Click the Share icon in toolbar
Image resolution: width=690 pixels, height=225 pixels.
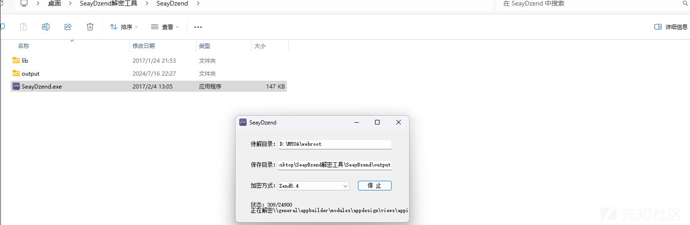pos(68,27)
